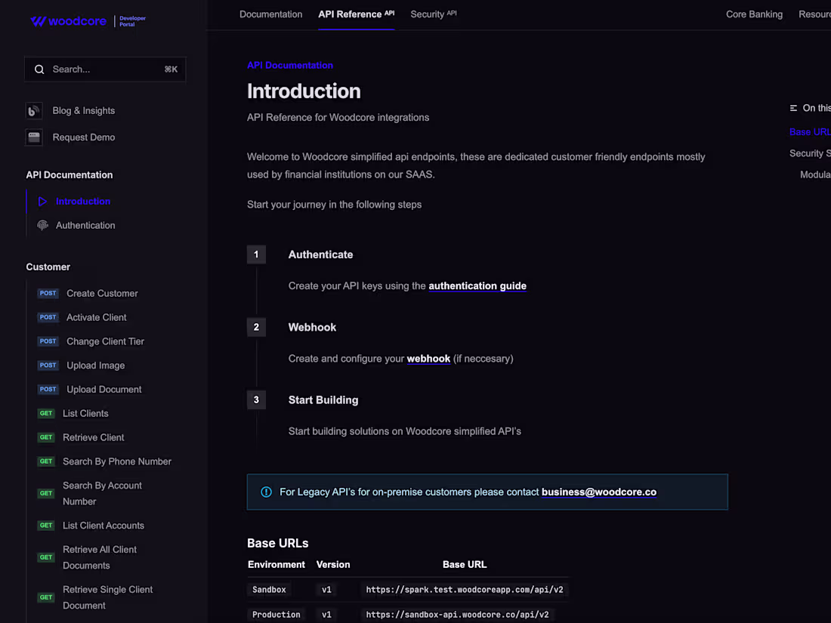Follow the authentication guide link
The width and height of the screenshot is (831, 623).
pos(477,286)
